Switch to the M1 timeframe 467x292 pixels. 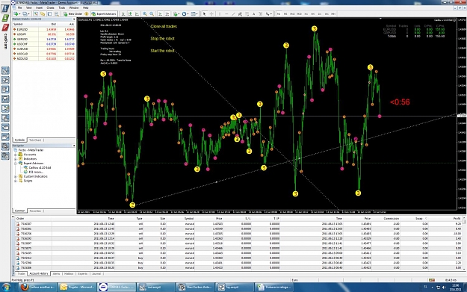pos(279,14)
